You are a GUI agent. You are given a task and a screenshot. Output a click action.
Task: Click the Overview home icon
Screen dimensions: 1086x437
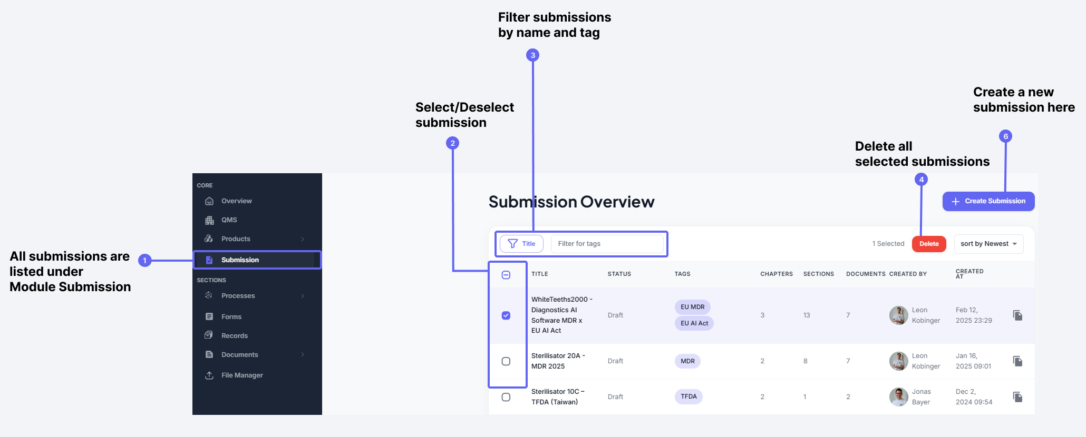pyautogui.click(x=209, y=201)
